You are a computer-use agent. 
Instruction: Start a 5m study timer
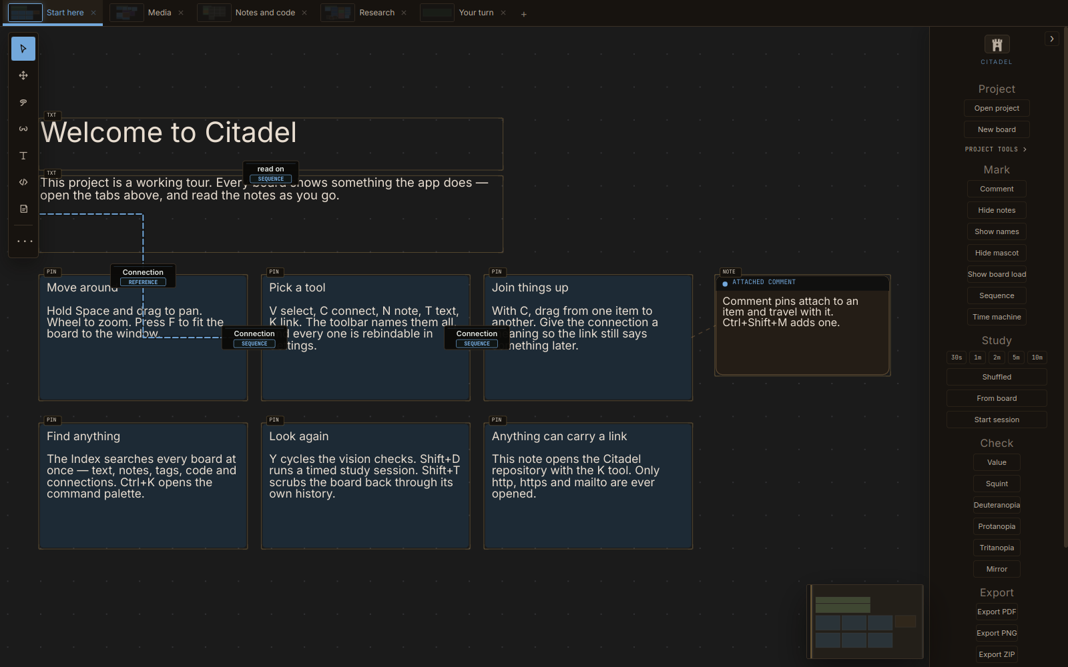pyautogui.click(x=1016, y=358)
